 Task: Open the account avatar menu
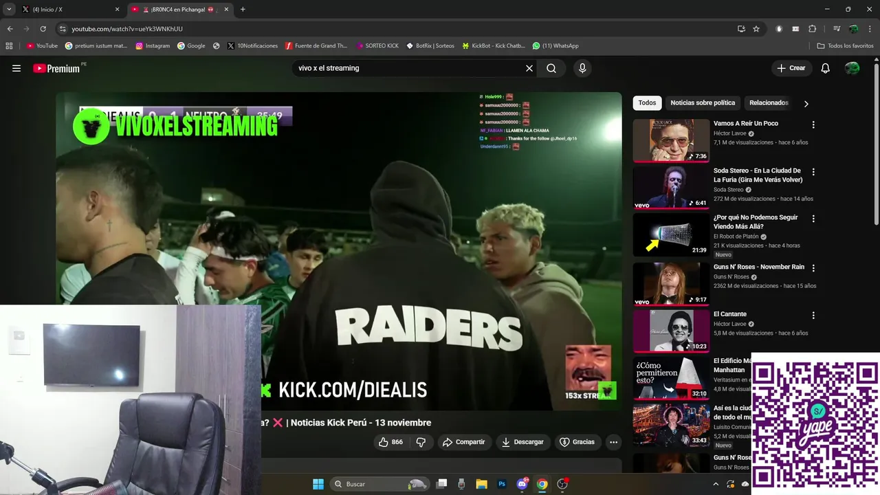coord(852,68)
